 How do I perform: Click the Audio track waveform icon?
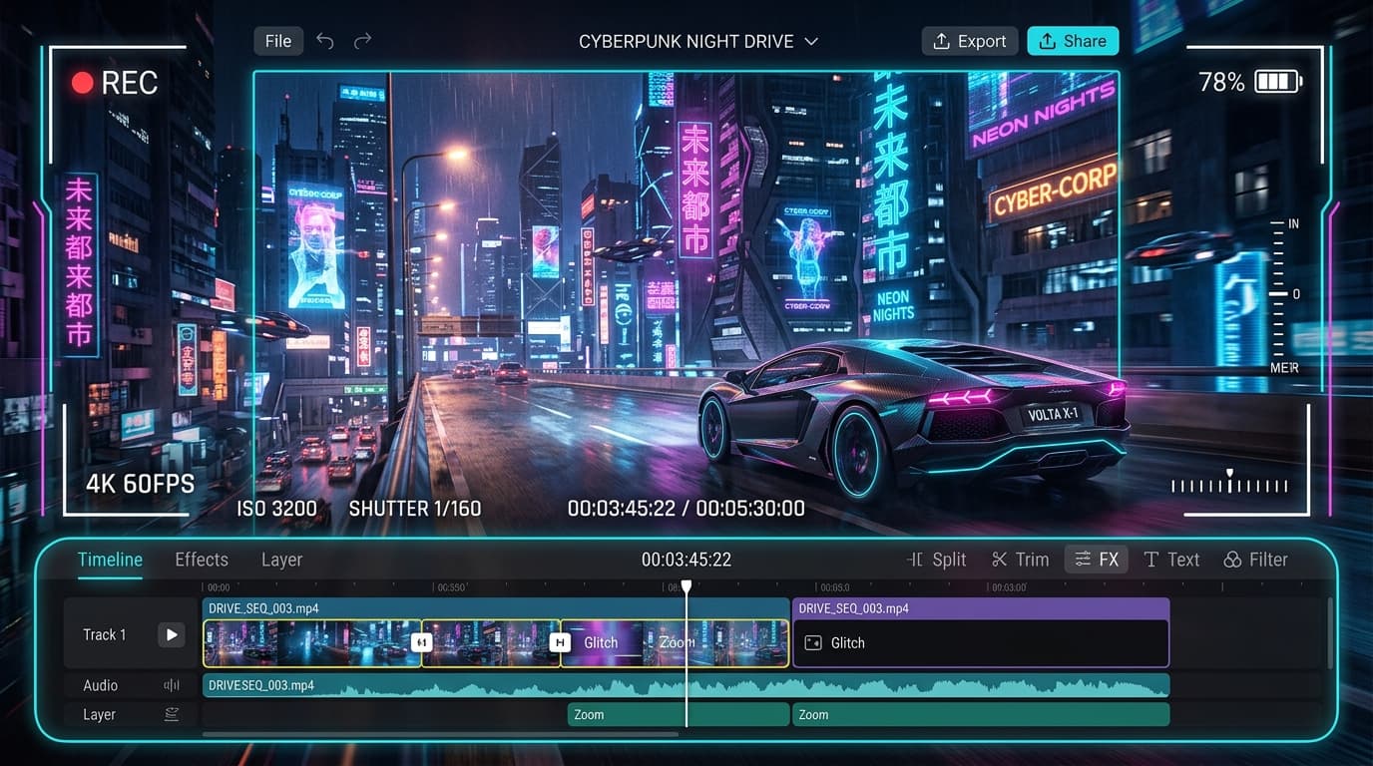coord(172,685)
